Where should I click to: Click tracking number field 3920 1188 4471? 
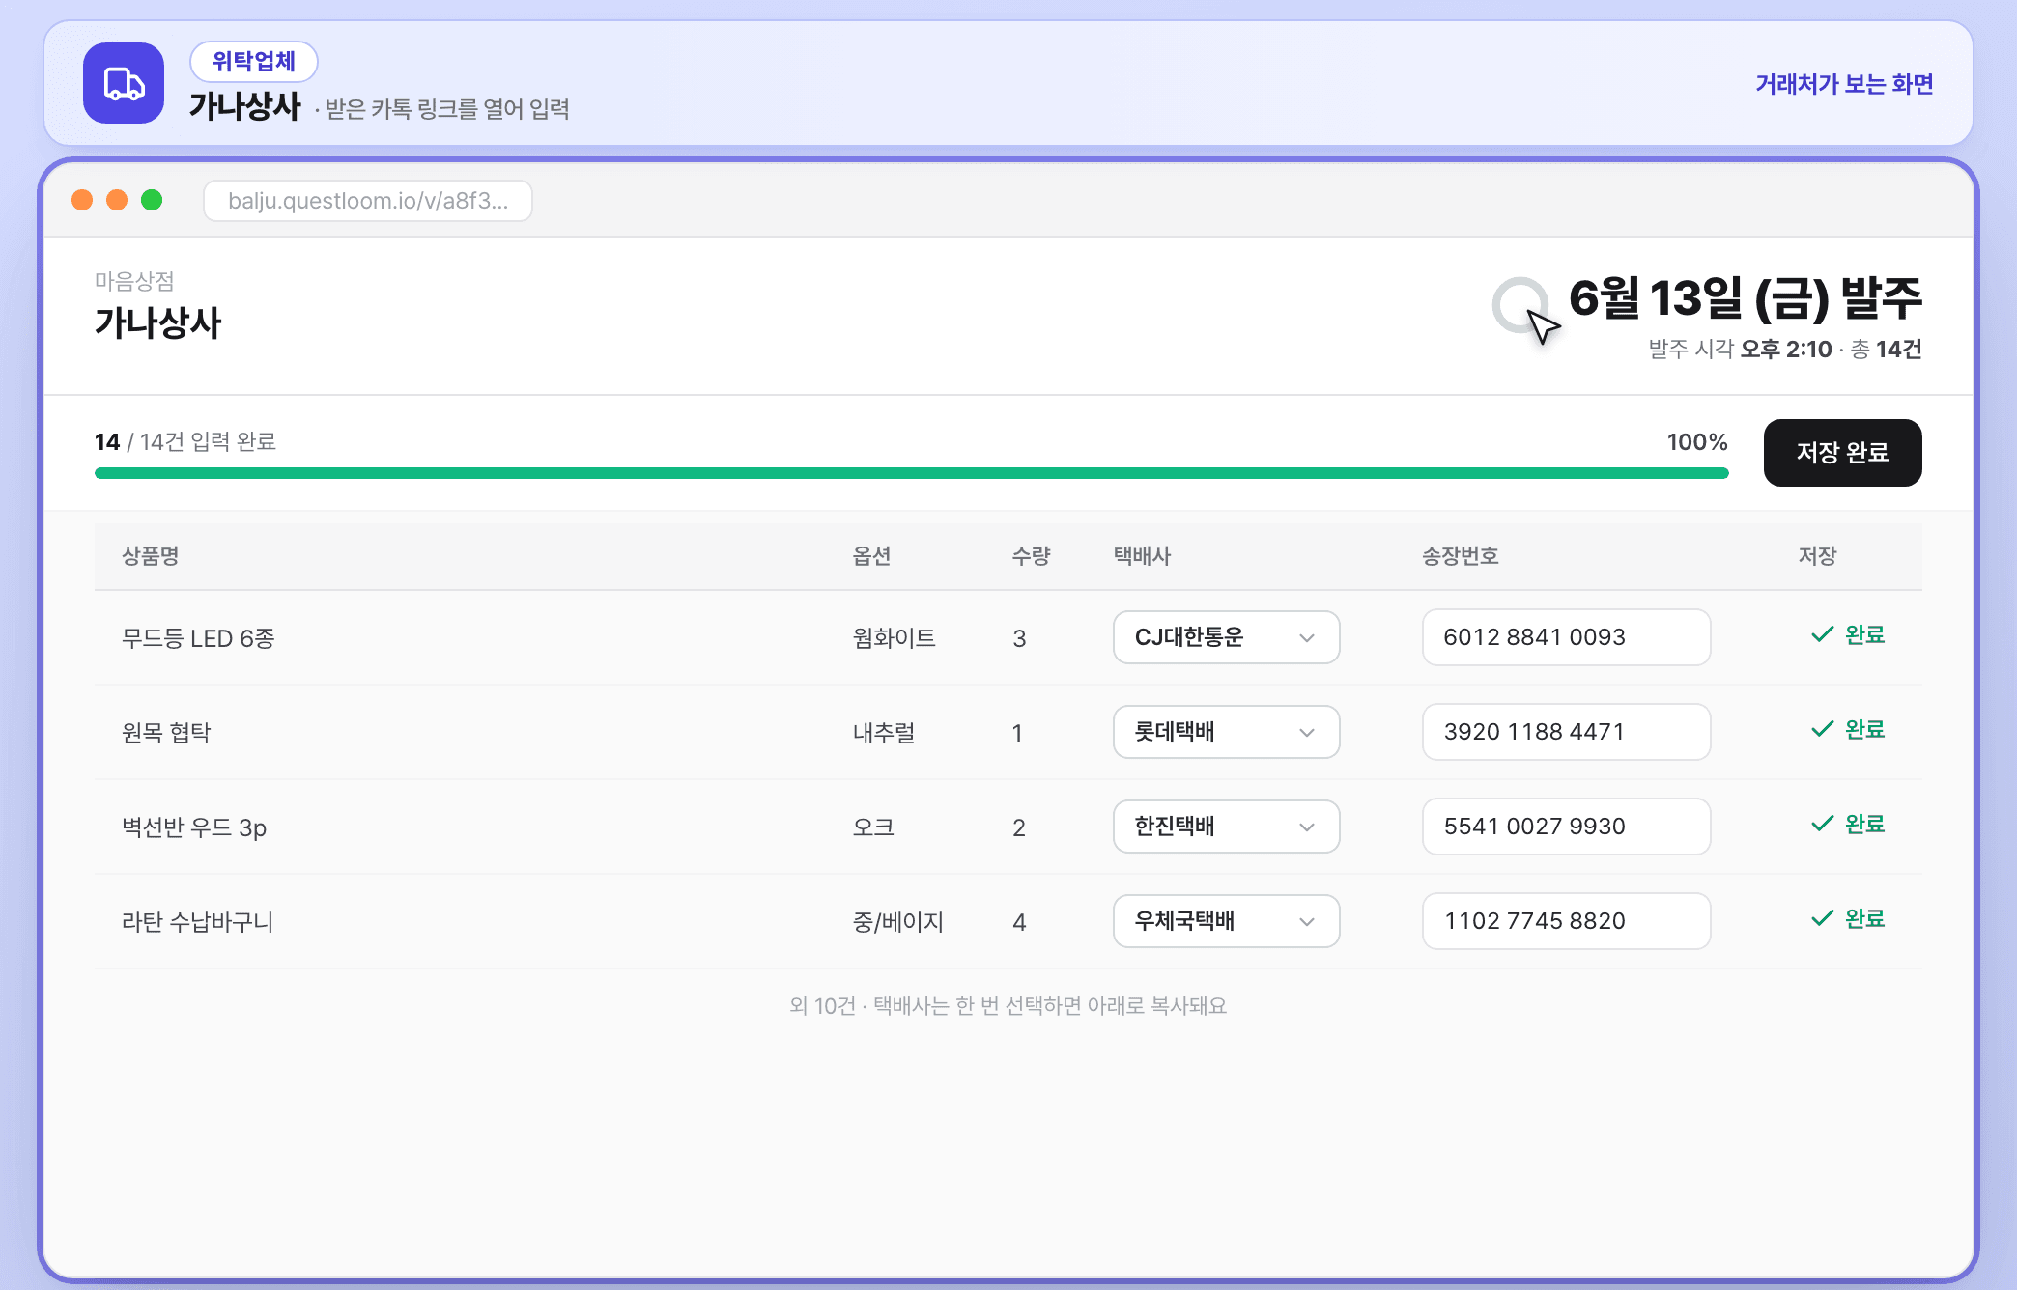pyautogui.click(x=1566, y=732)
